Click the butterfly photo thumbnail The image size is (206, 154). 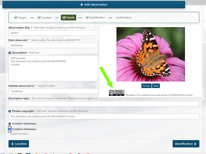coord(151,54)
